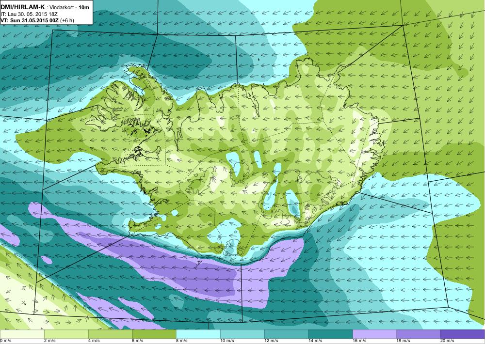485x344 pixels.
Task: Click the "14 m/s" legend label
Action: pos(315,341)
